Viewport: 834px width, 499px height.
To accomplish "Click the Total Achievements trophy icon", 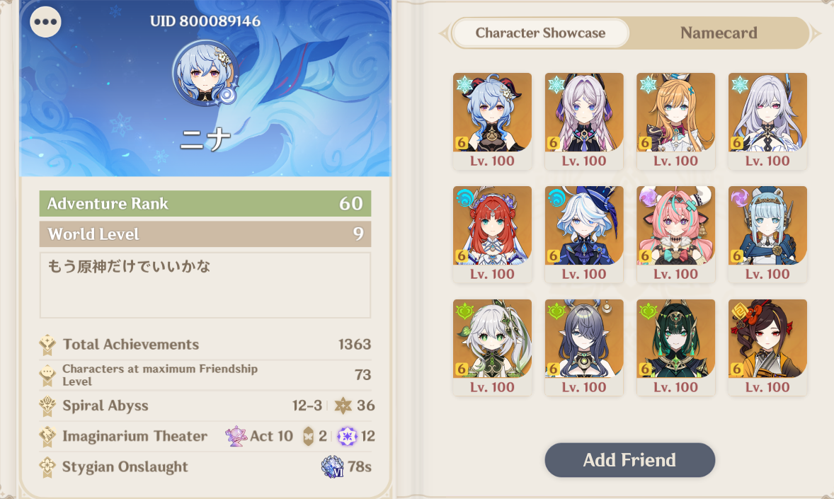I will click(48, 345).
